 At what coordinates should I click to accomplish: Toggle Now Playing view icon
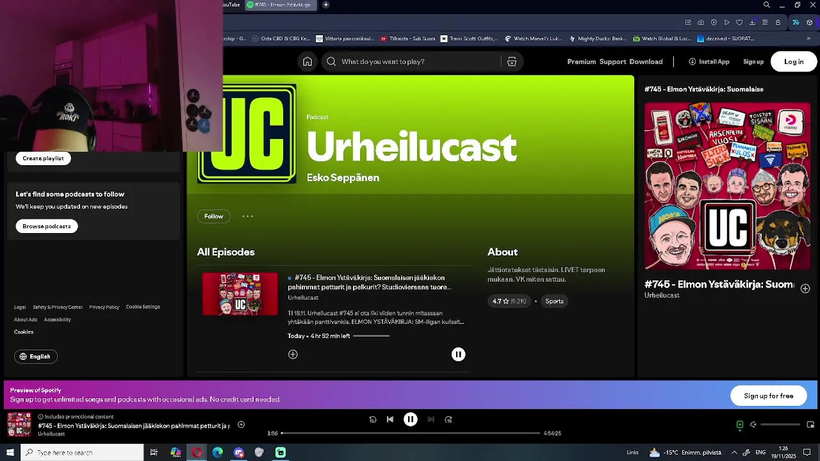tap(740, 425)
